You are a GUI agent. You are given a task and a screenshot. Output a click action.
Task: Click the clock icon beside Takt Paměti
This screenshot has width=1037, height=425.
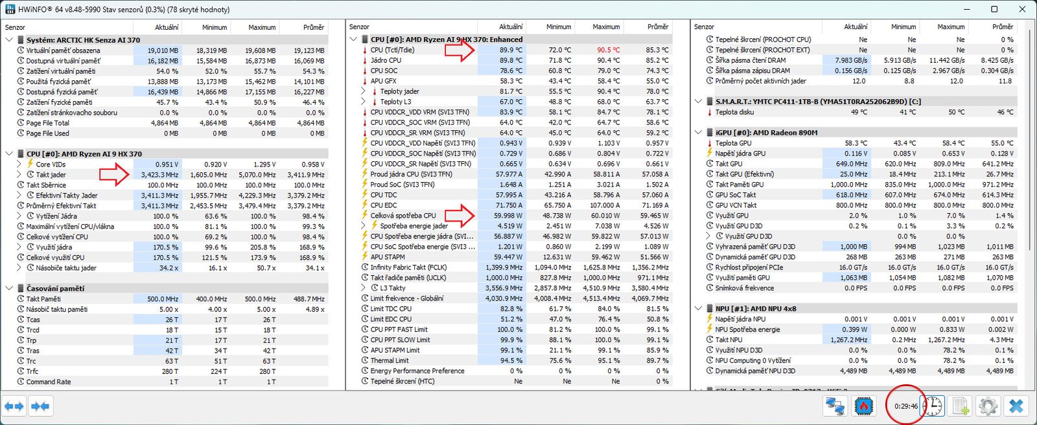[21, 299]
